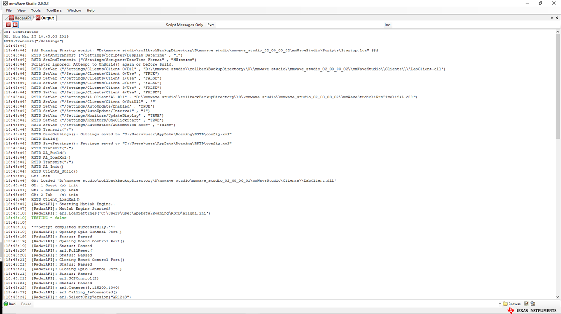Click 'RSTD.Clients_Build()' log line
The image size is (561, 314).
point(41,171)
